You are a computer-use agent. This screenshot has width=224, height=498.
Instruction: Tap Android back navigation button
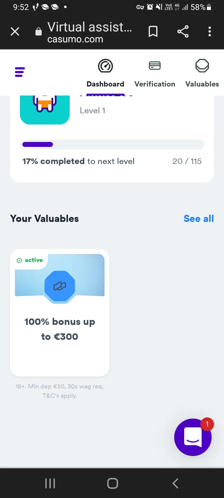pyautogui.click(x=175, y=483)
